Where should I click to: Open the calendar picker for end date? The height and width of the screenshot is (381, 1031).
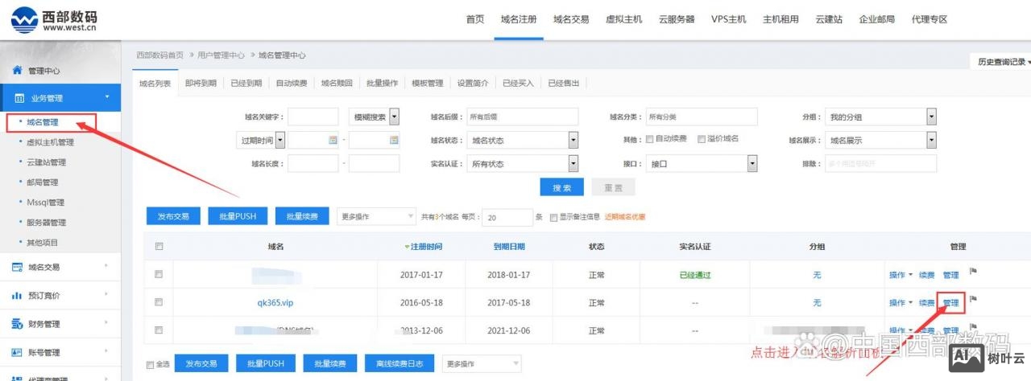[393, 140]
